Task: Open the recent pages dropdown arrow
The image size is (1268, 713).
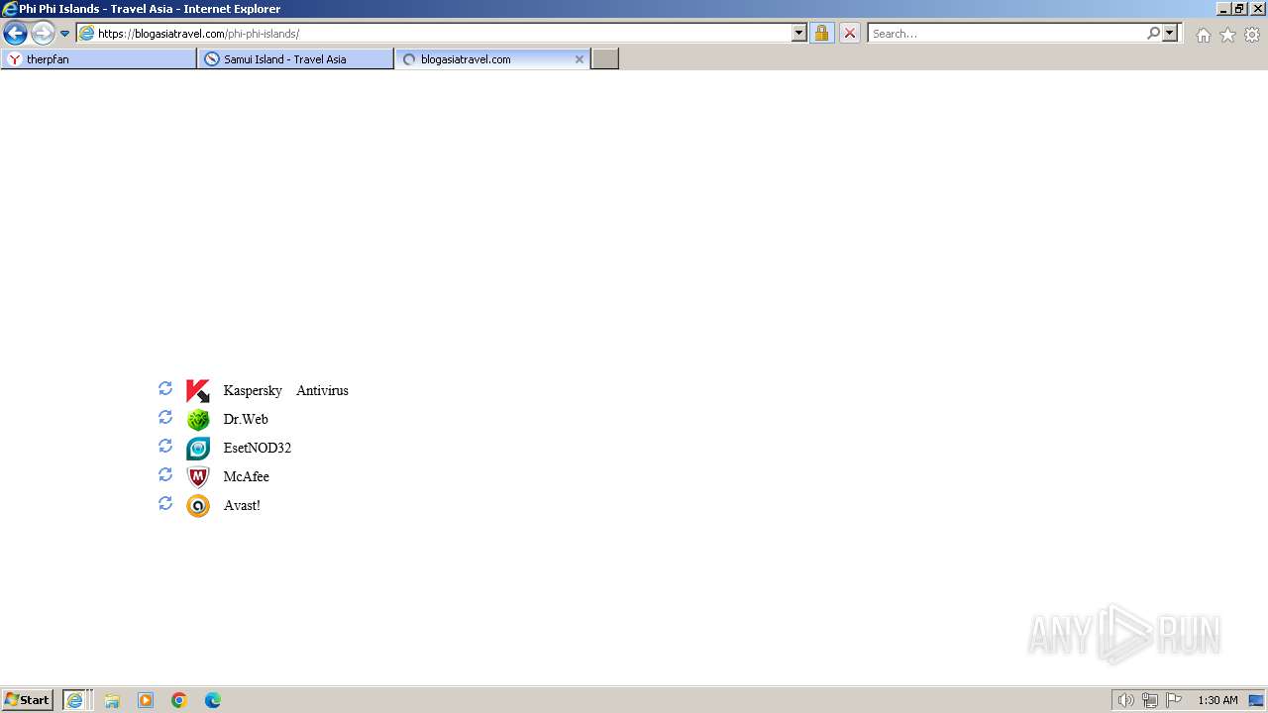Action: 64,34
